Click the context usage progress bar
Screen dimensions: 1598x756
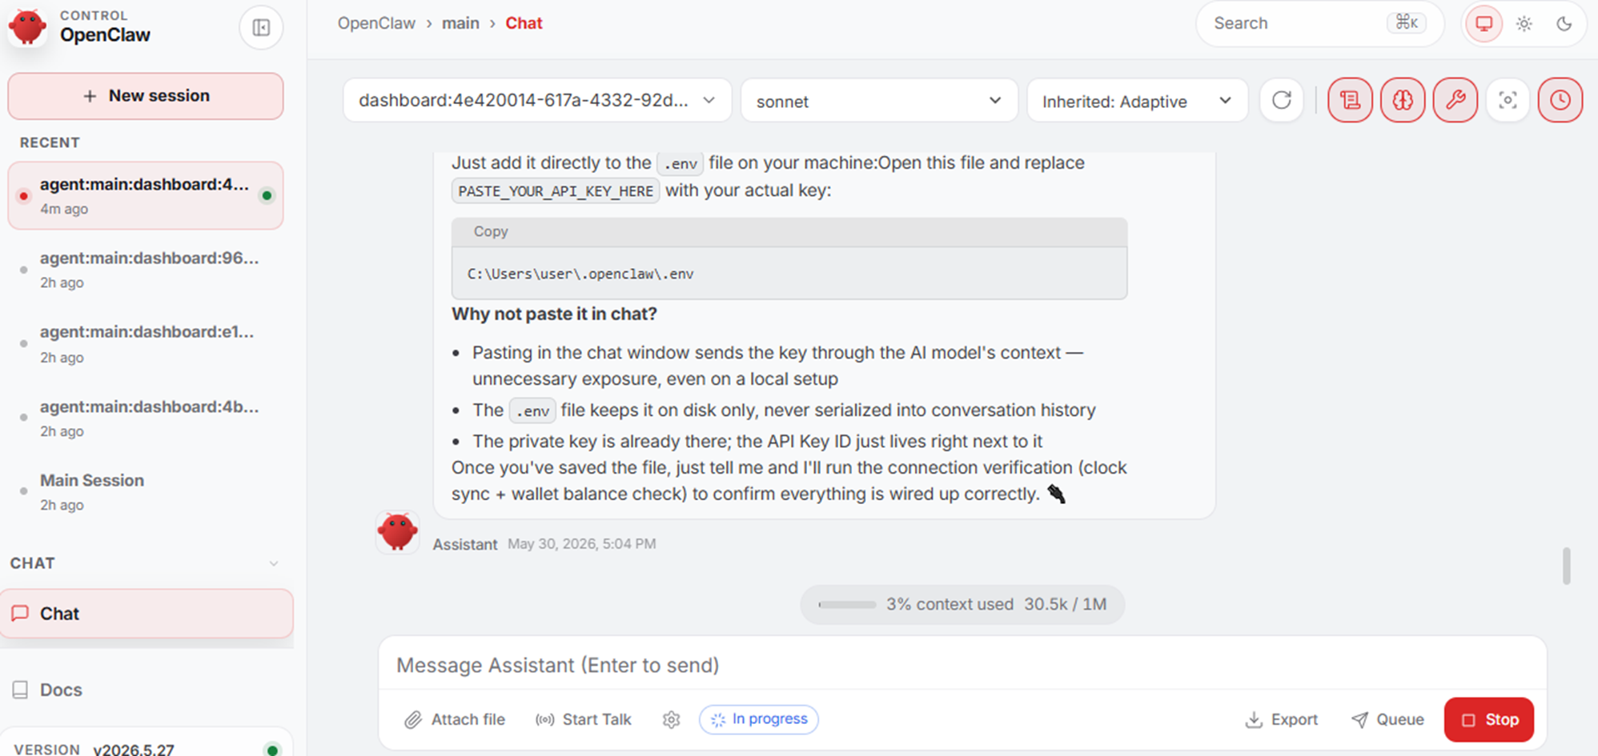(847, 605)
